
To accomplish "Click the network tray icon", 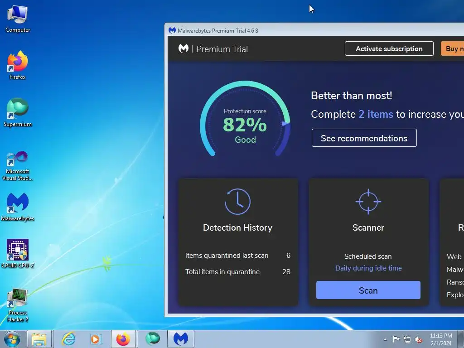I will (x=407, y=339).
